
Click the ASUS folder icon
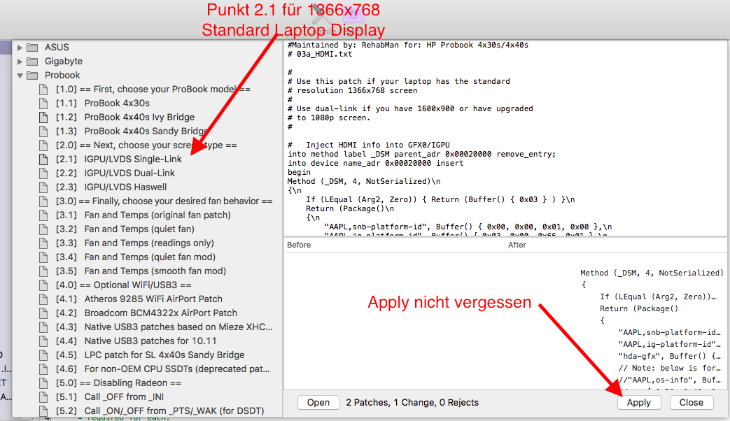[x=32, y=48]
